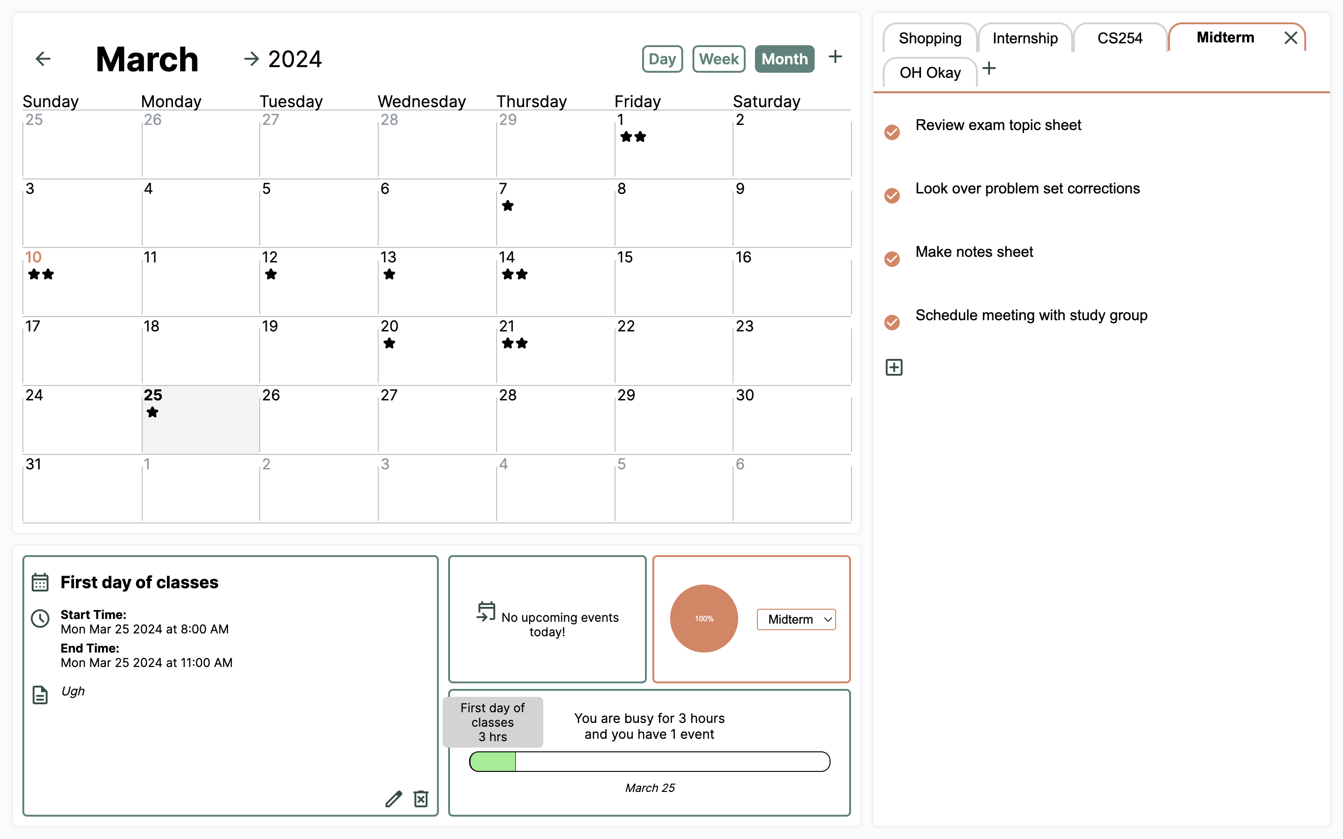
Task: Click pencil icon to edit event
Action: click(x=394, y=798)
